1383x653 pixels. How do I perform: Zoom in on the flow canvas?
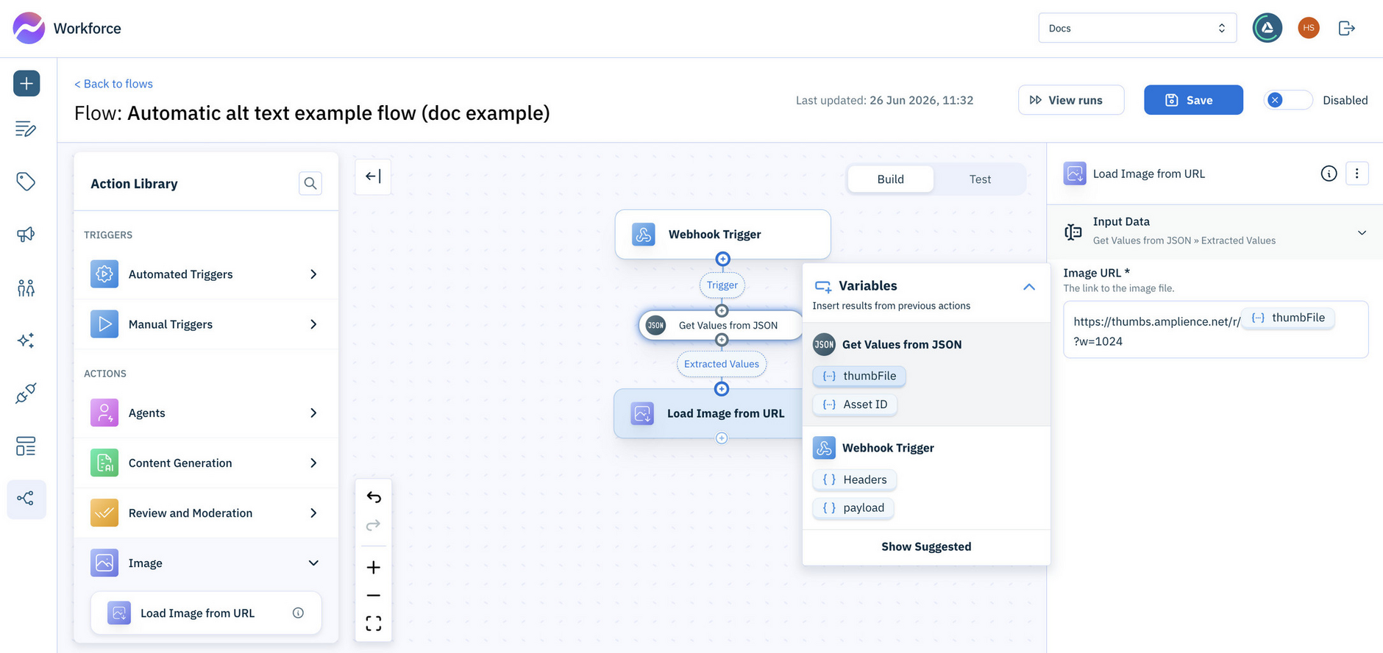pos(374,568)
